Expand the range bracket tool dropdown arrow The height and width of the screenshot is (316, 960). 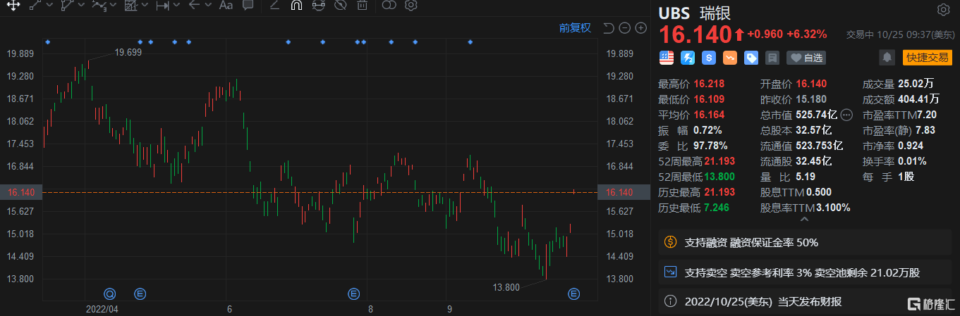coord(176,6)
